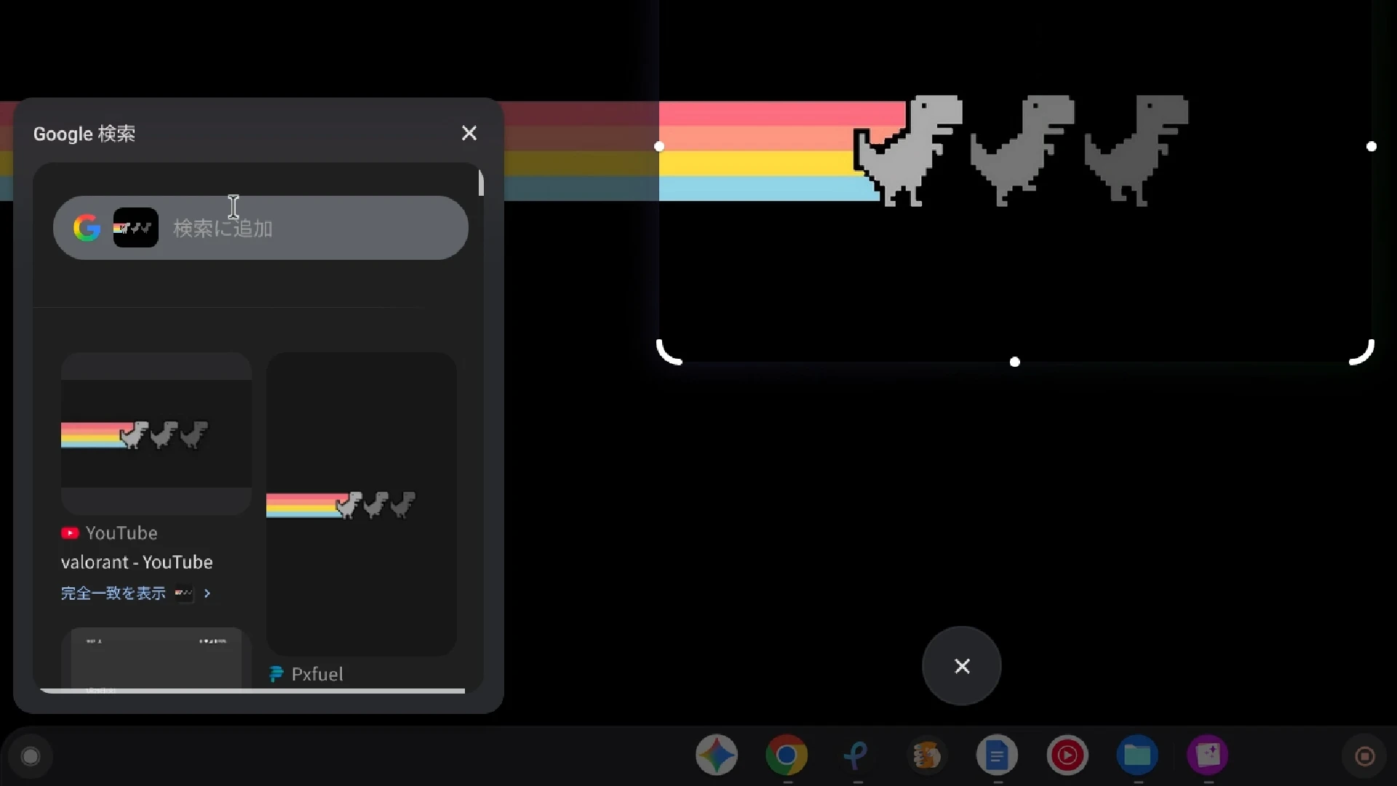
Task: Dismiss the selection with the round X button
Action: click(962, 666)
